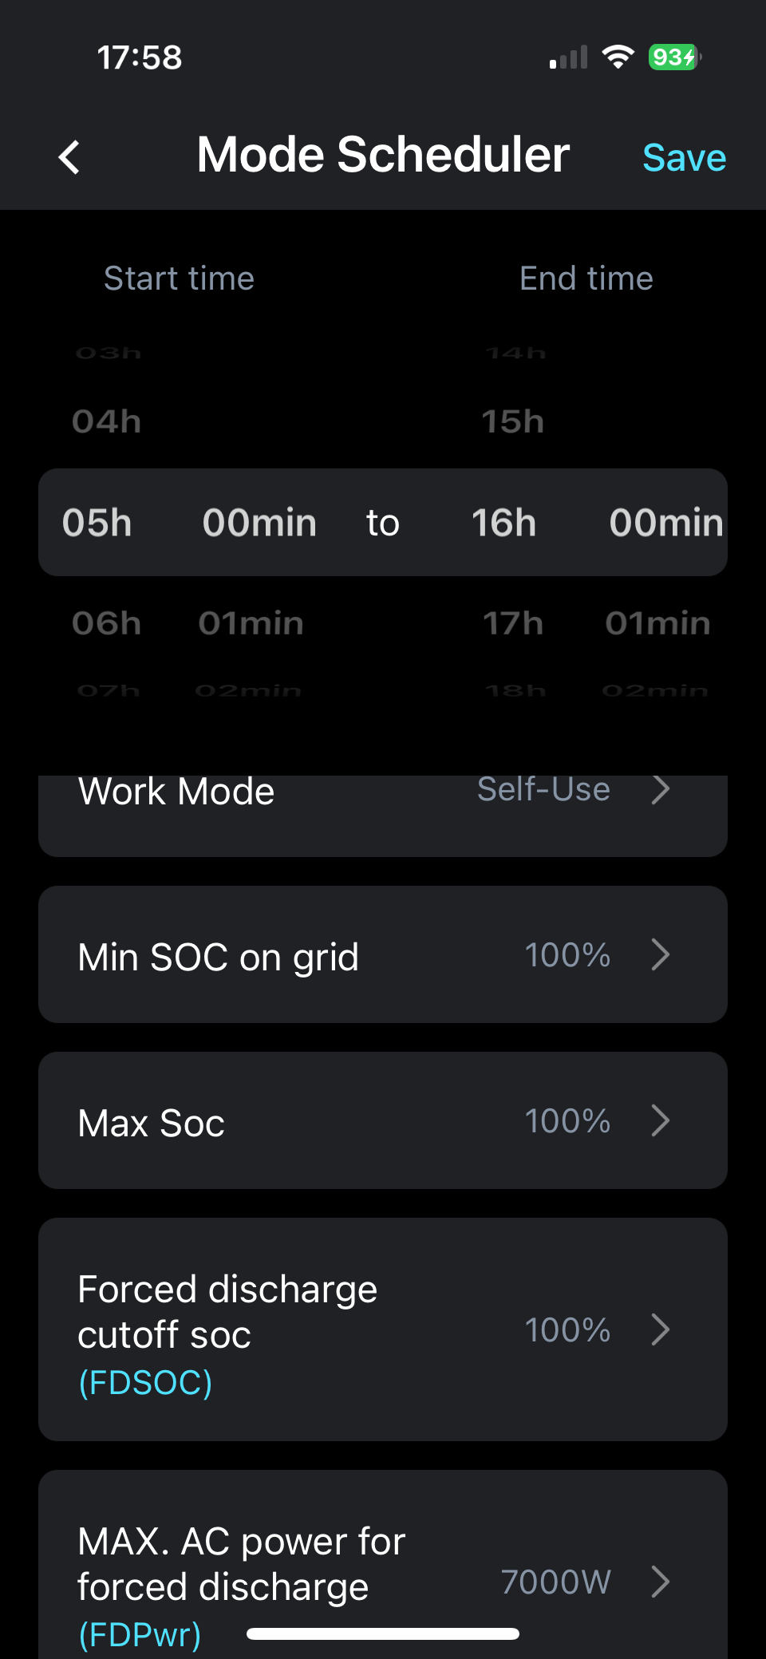Tap the back arrow icon

[x=70, y=156]
